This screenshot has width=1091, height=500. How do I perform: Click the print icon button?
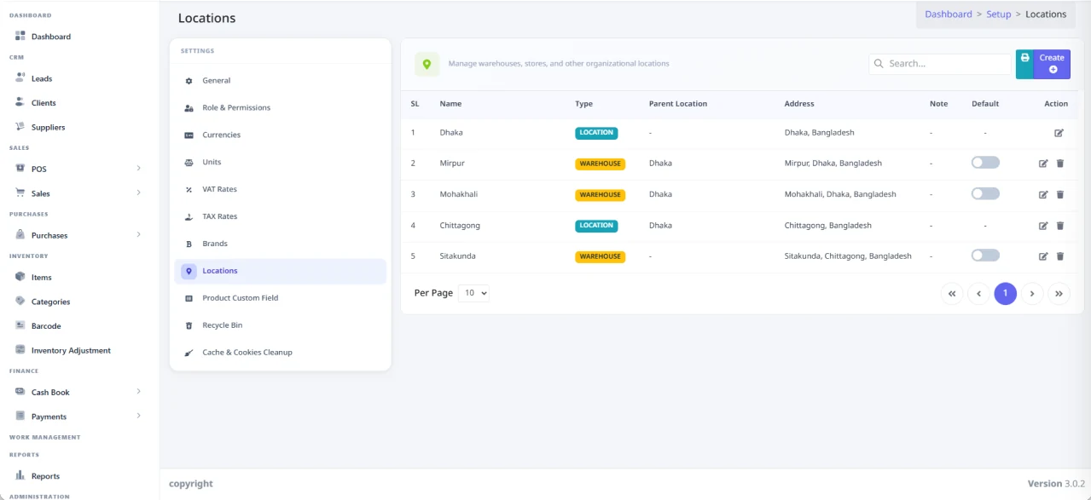1024,64
